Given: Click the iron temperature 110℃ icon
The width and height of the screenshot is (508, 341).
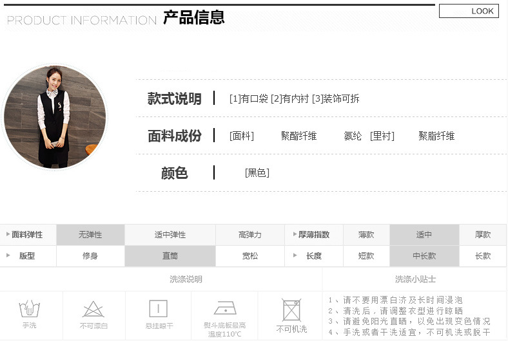Looking at the screenshot, I should (x=225, y=308).
